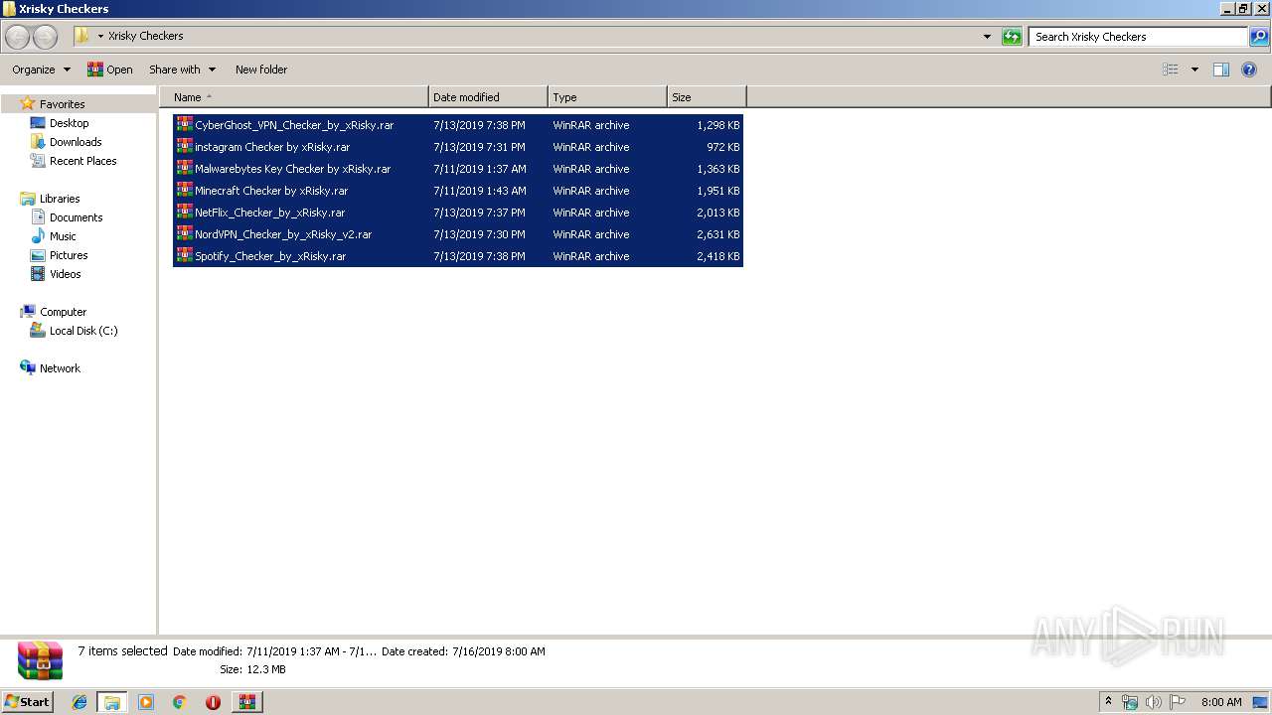Click the NordVPN_Checker_by_xRisky_v2.rar file name
The width and height of the screenshot is (1272, 715).
(283, 234)
